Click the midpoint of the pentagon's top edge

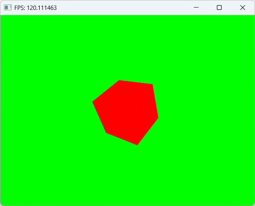[x=136, y=83]
